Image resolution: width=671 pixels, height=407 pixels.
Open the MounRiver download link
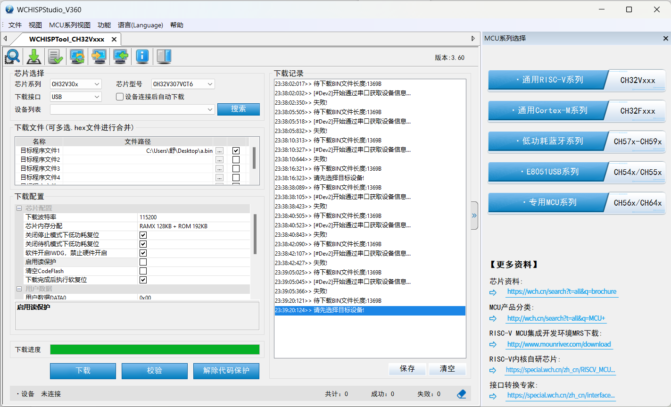tap(558, 344)
